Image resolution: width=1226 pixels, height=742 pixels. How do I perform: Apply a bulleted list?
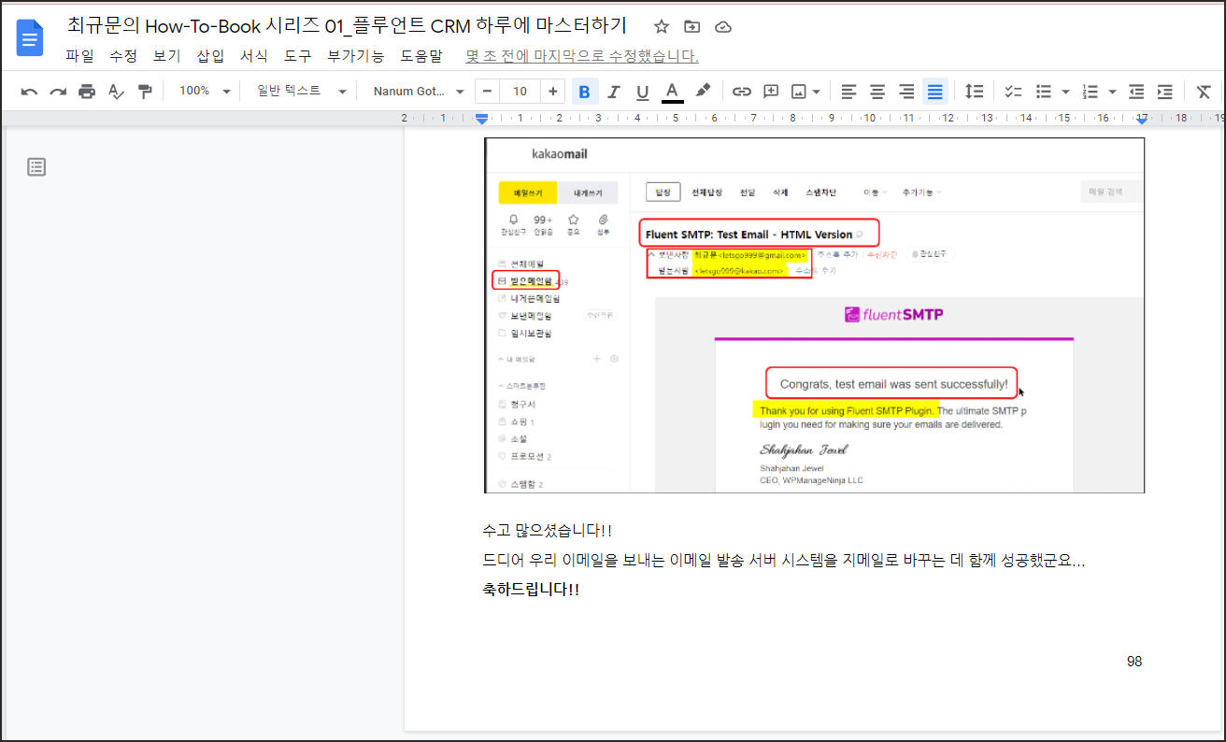(1044, 92)
